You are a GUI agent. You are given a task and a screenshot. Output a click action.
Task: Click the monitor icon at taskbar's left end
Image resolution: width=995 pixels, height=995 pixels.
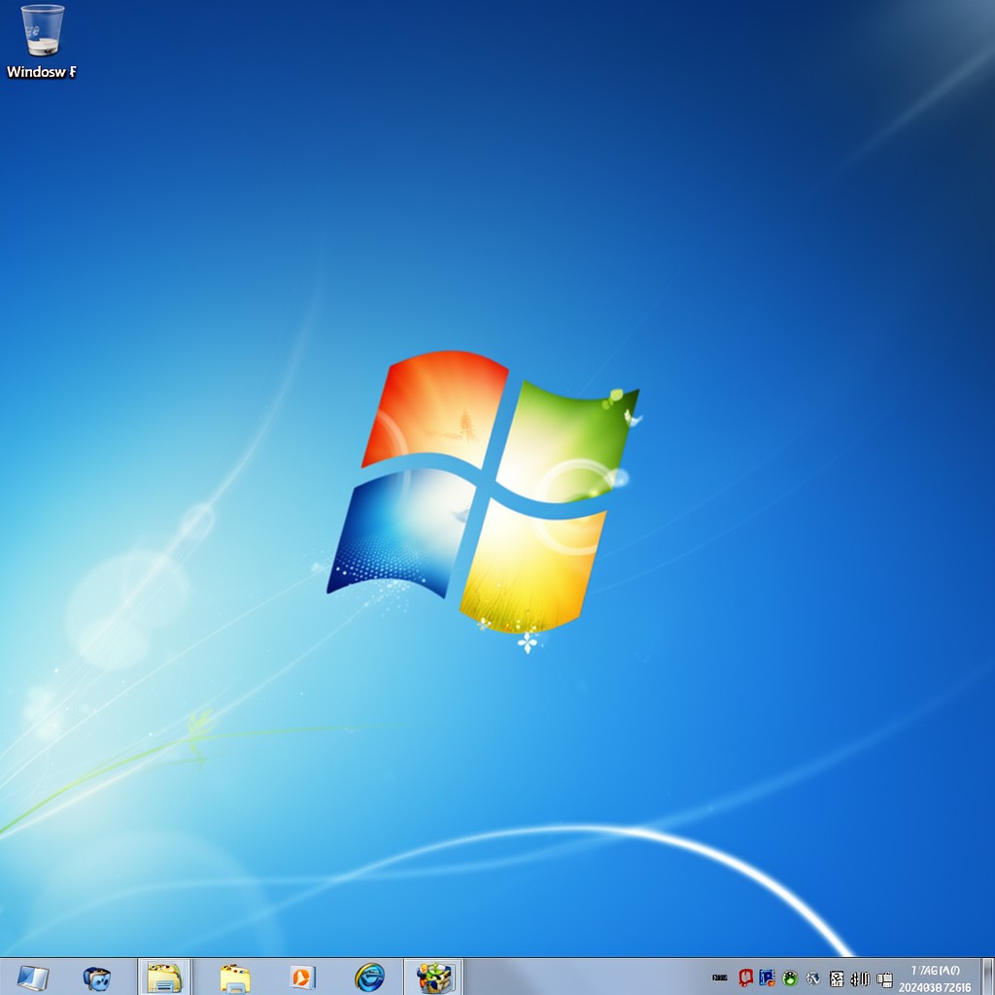tap(32, 978)
